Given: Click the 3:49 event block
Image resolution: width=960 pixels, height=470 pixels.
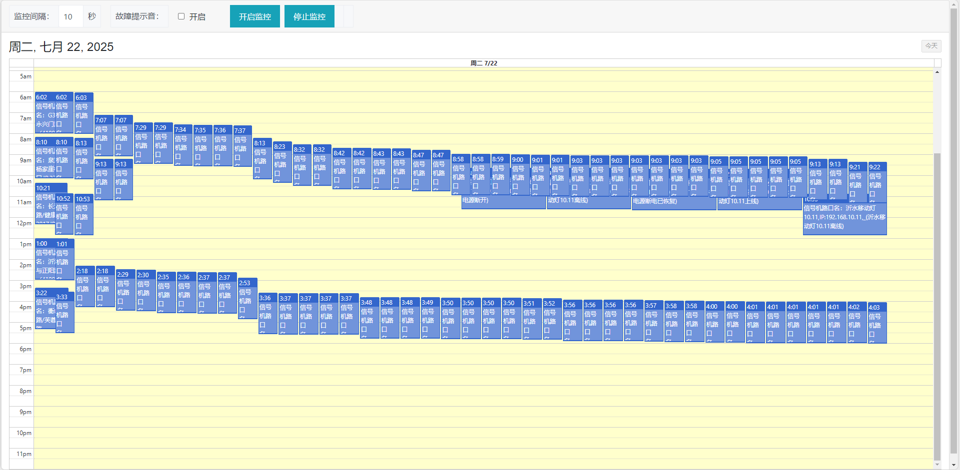Looking at the screenshot, I should click(x=430, y=318).
